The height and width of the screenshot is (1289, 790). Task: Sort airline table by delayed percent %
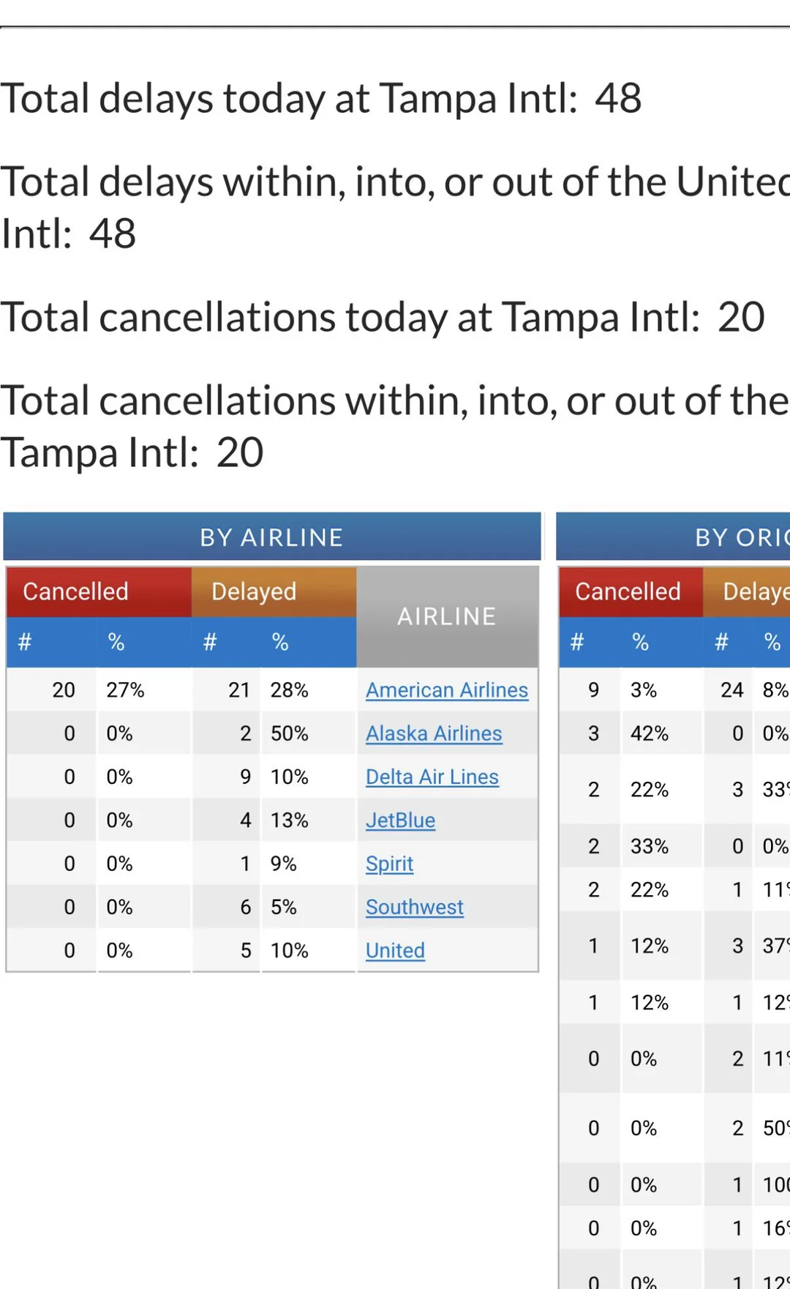279,642
